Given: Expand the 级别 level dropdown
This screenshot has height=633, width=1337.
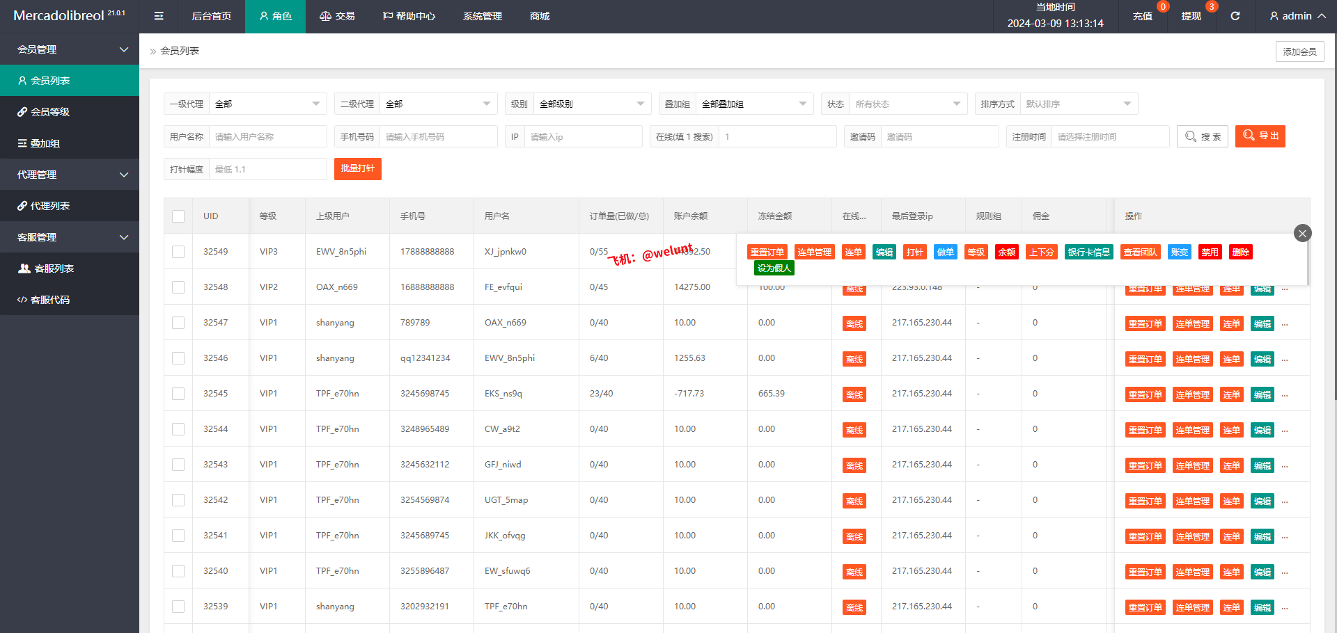Looking at the screenshot, I should pos(591,104).
